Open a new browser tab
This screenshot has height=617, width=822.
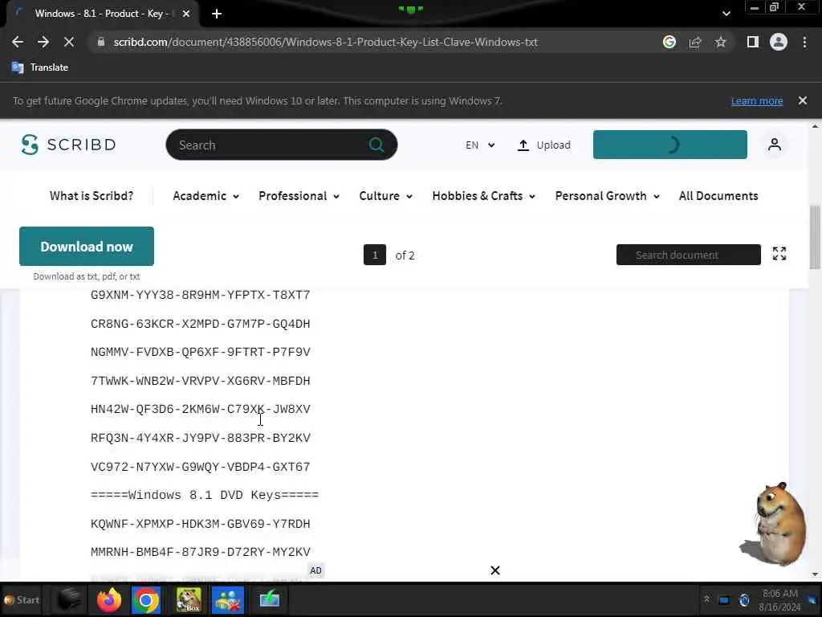coord(217,14)
